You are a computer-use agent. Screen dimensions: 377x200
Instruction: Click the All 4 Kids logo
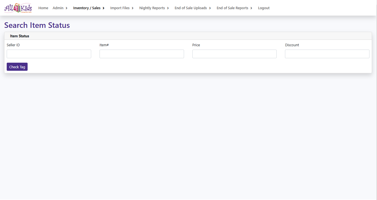(x=18, y=8)
